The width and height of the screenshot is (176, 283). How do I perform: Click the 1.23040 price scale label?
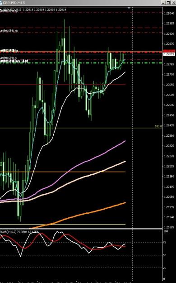[x=169, y=13]
